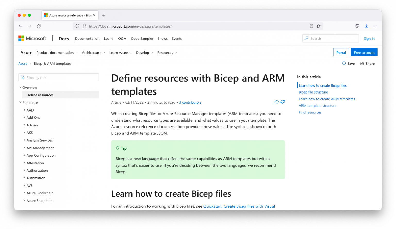Open the Pocket save icon
The image size is (396, 229).
(357, 26)
